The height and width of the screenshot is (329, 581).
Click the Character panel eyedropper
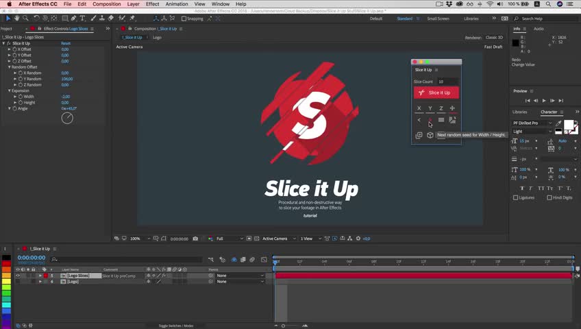tap(559, 123)
